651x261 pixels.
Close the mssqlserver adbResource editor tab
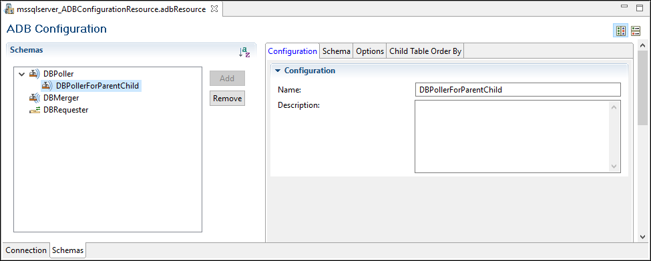click(x=214, y=9)
